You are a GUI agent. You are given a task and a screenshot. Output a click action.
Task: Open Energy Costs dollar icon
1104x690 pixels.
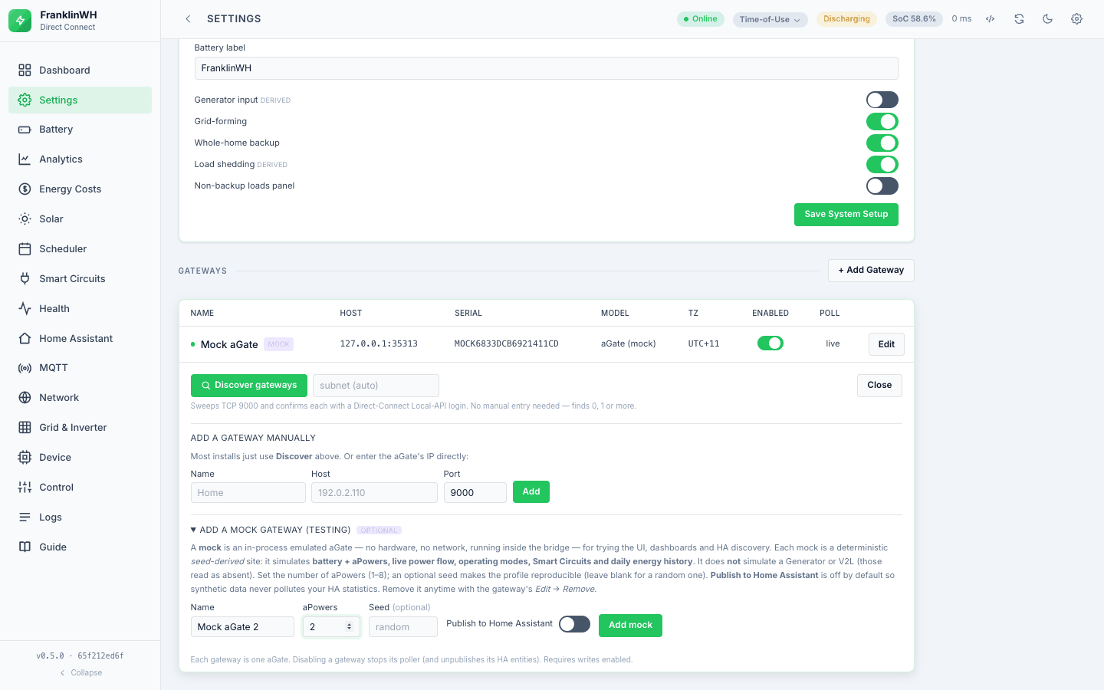[x=25, y=189]
